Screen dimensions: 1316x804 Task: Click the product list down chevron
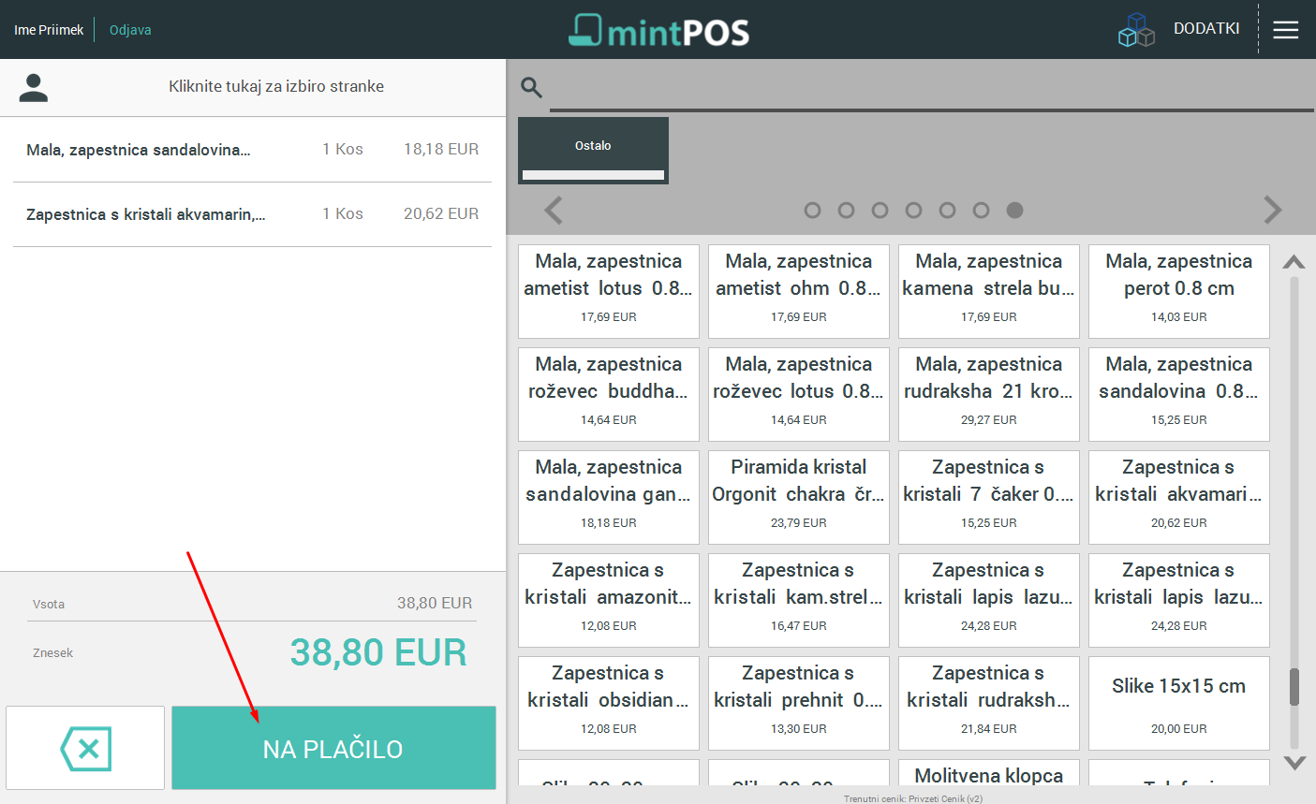pos(1294,763)
